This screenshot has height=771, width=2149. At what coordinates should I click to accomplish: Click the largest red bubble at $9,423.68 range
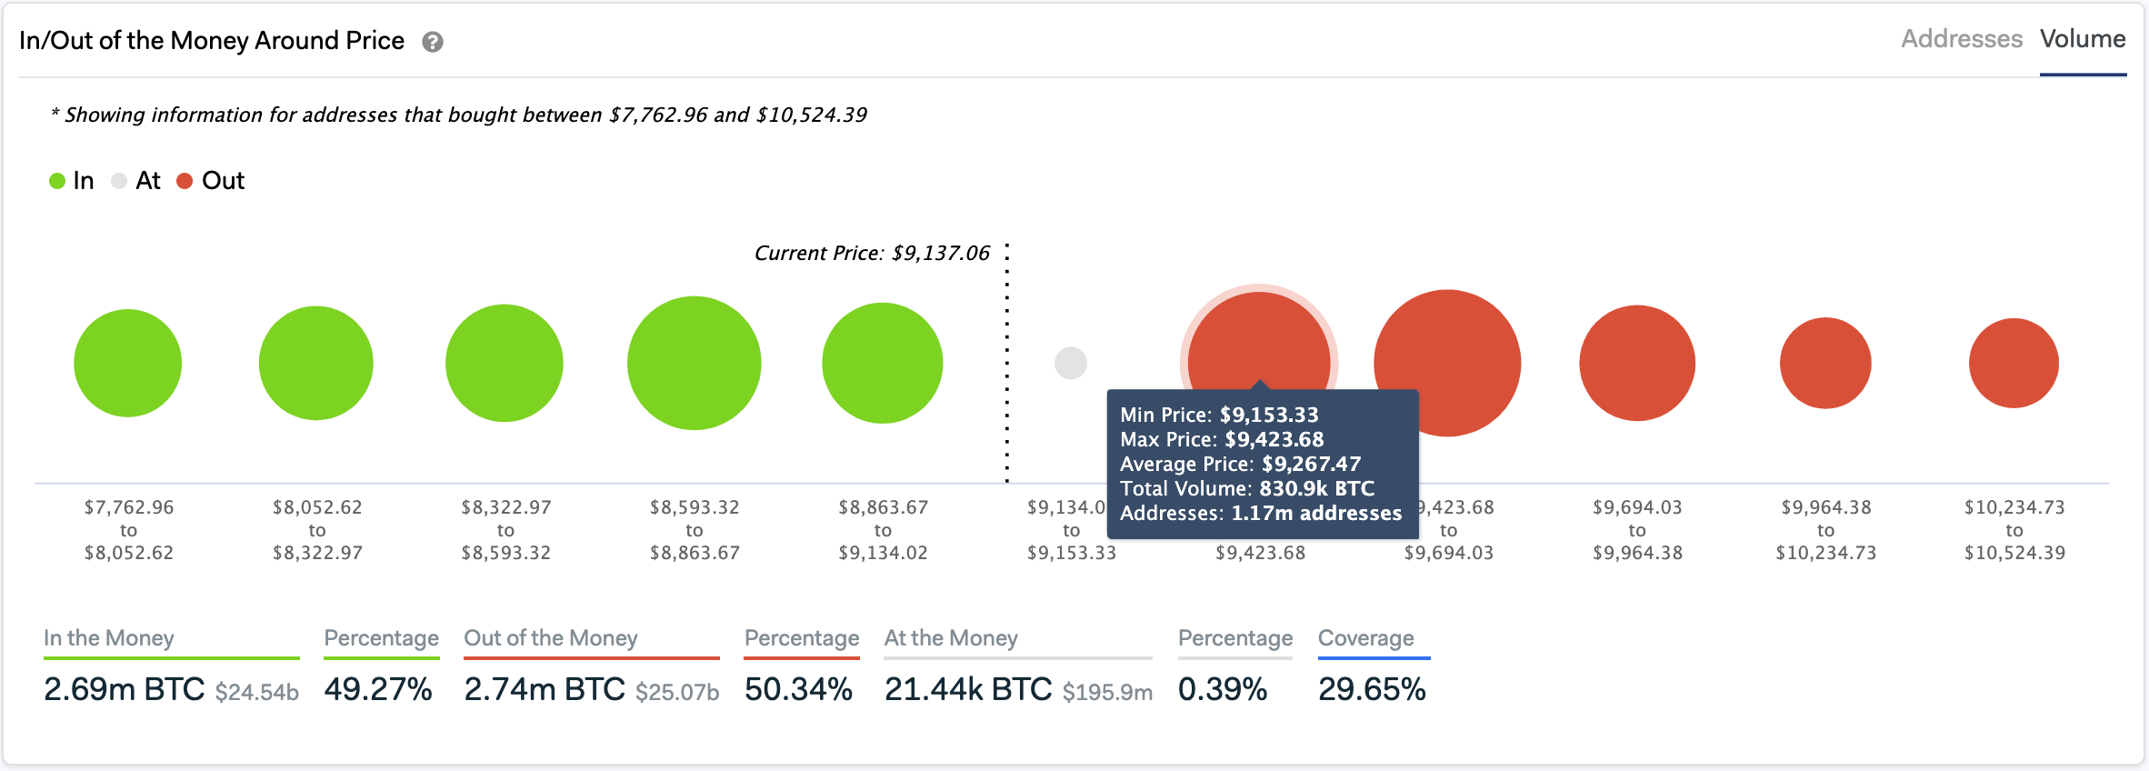[1448, 362]
